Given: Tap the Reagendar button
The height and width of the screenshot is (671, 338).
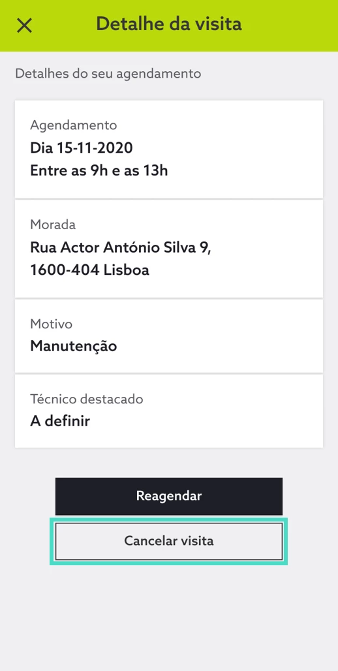Looking at the screenshot, I should [169, 496].
